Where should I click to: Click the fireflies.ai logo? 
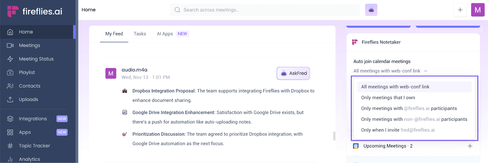tap(34, 11)
